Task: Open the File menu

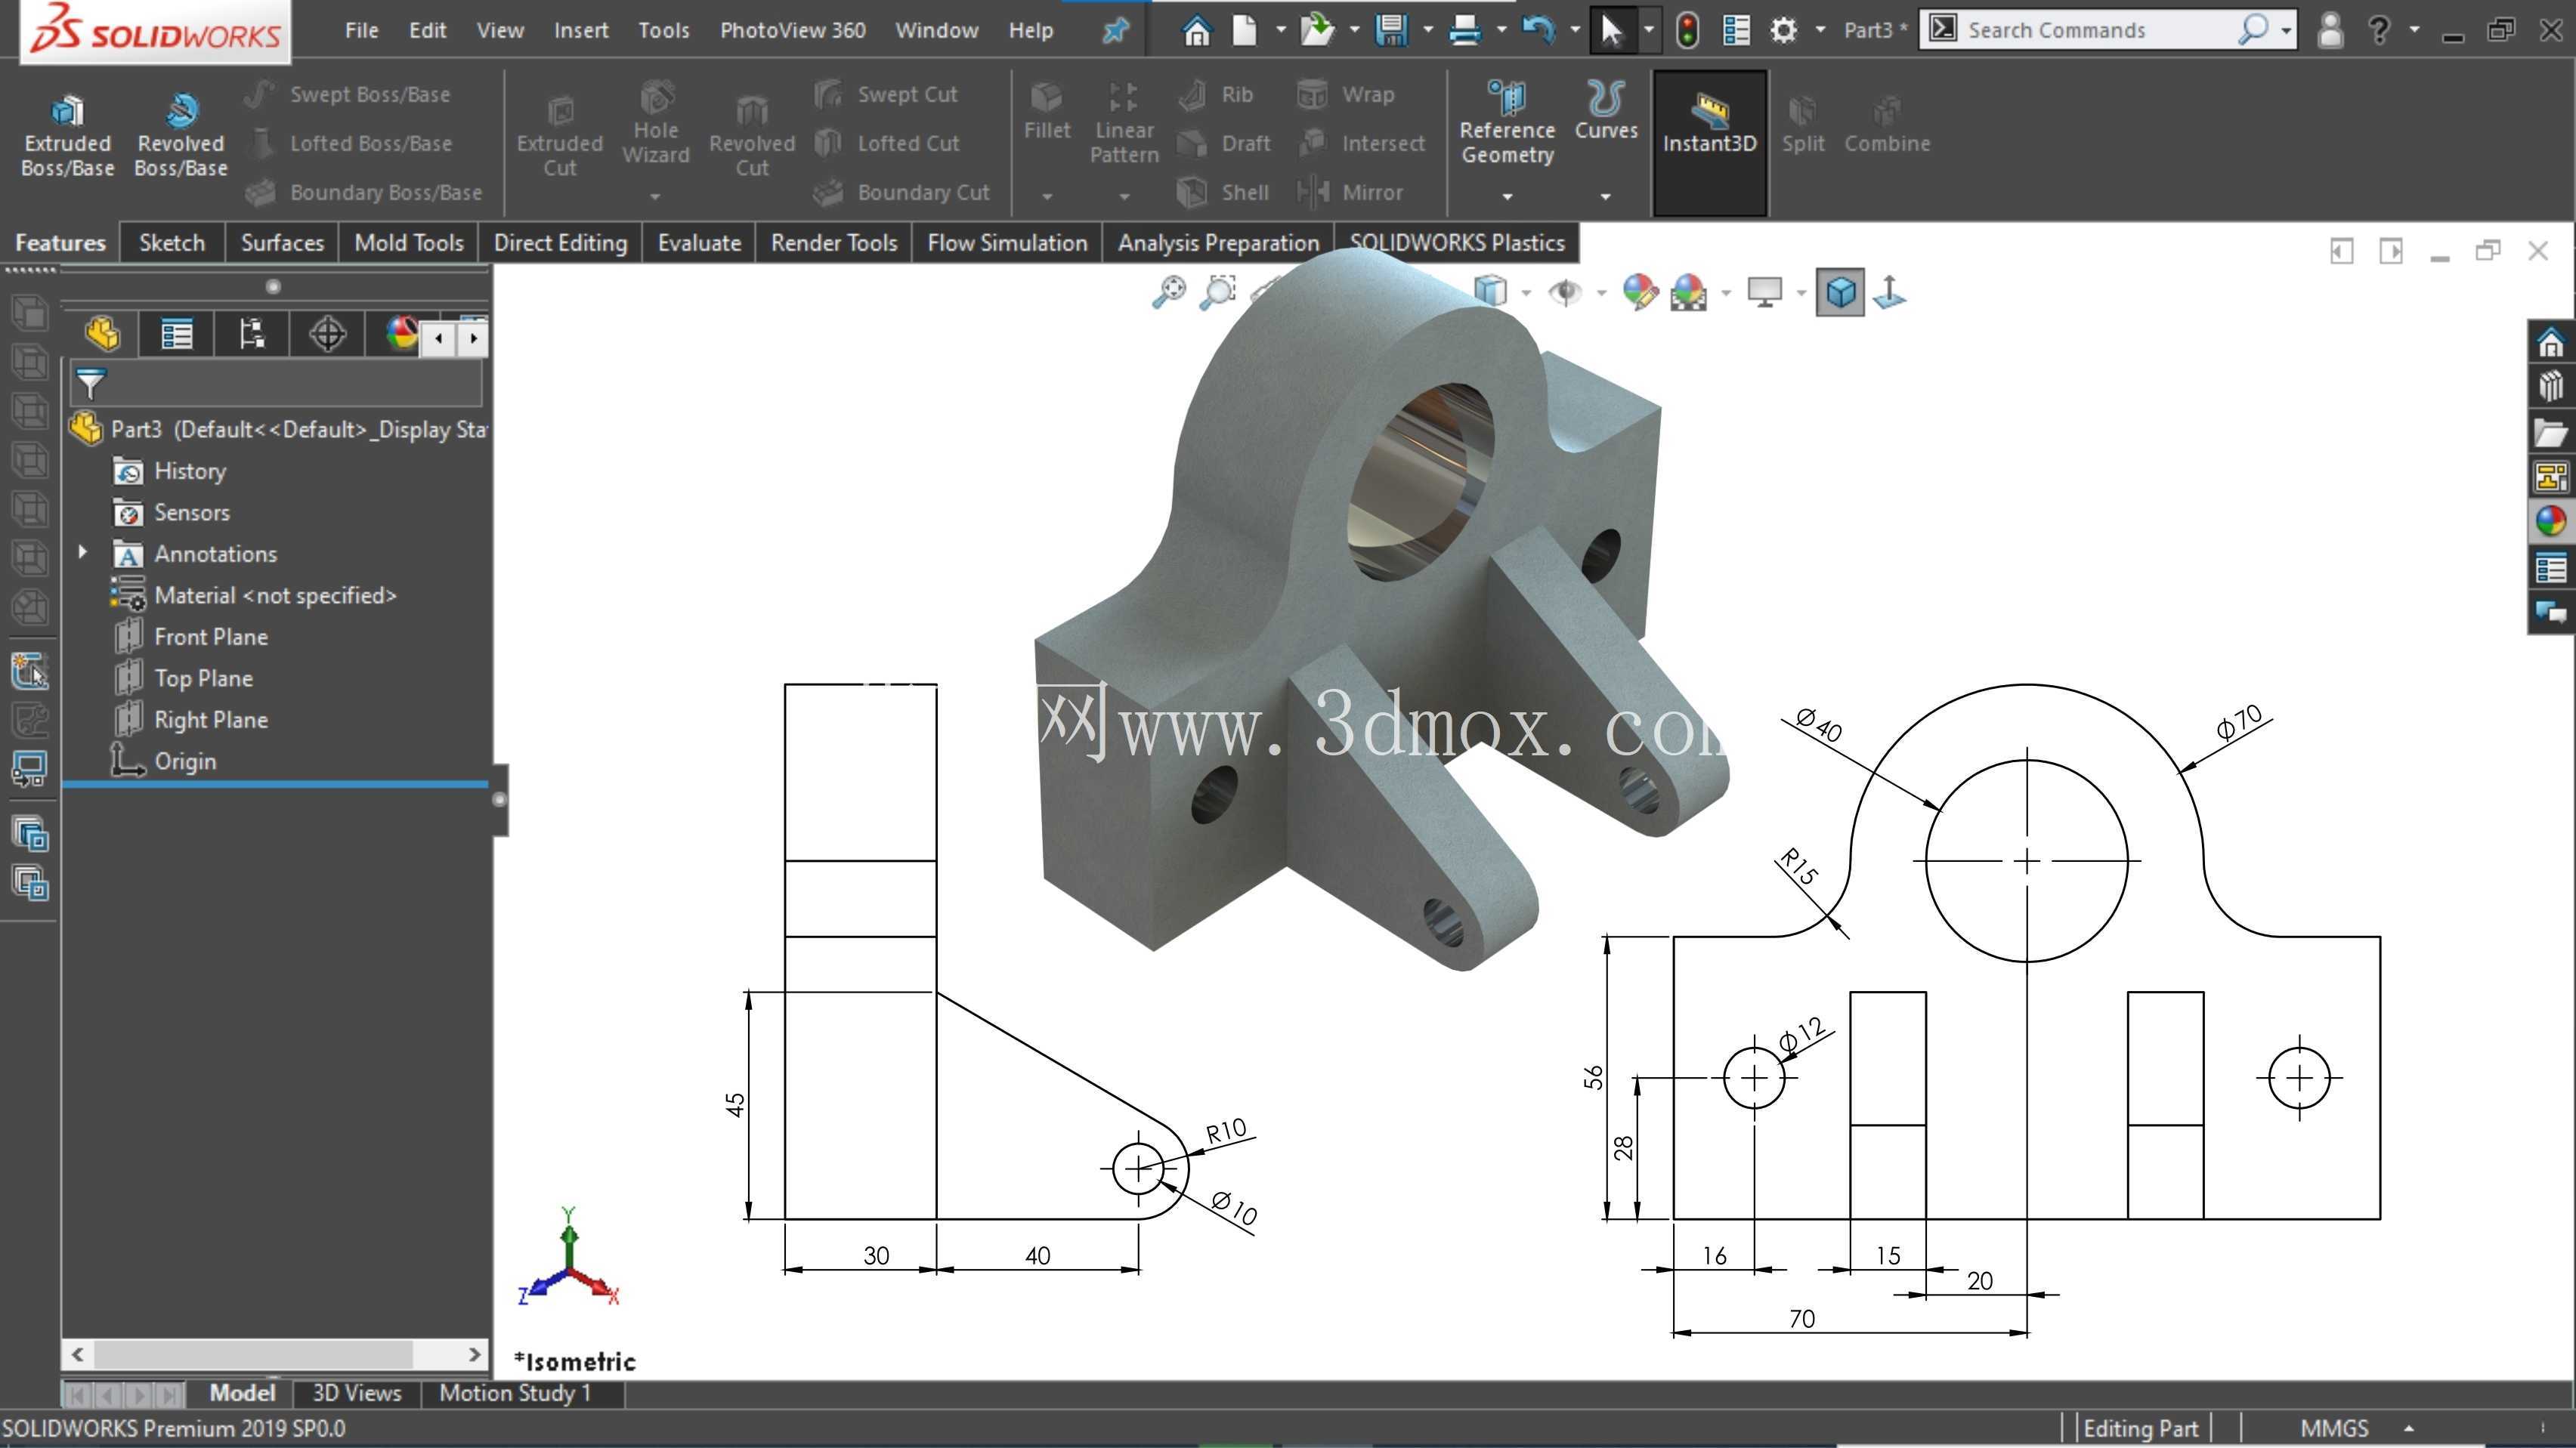Action: click(361, 30)
